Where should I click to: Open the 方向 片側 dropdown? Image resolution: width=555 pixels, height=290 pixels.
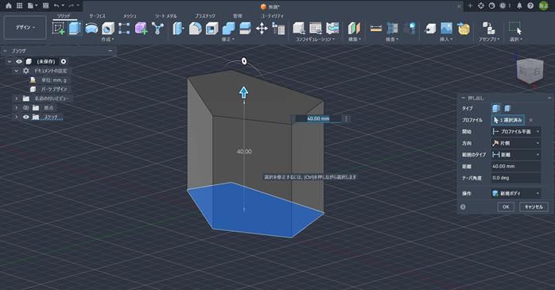tap(516, 143)
